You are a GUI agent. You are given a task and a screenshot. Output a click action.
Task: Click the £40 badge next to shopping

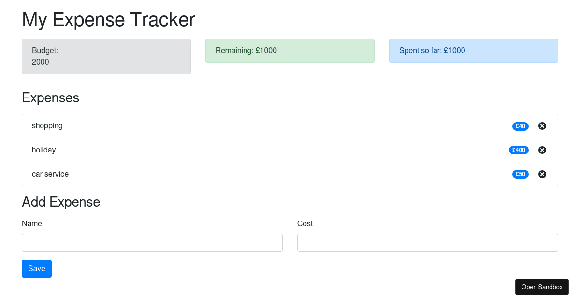[x=520, y=126]
